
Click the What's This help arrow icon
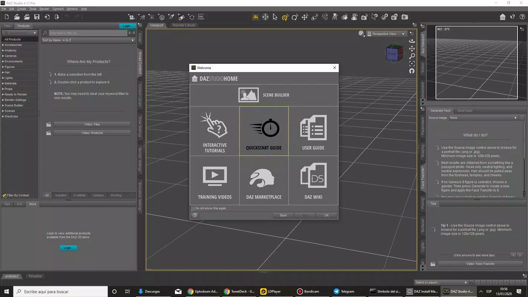point(512,17)
